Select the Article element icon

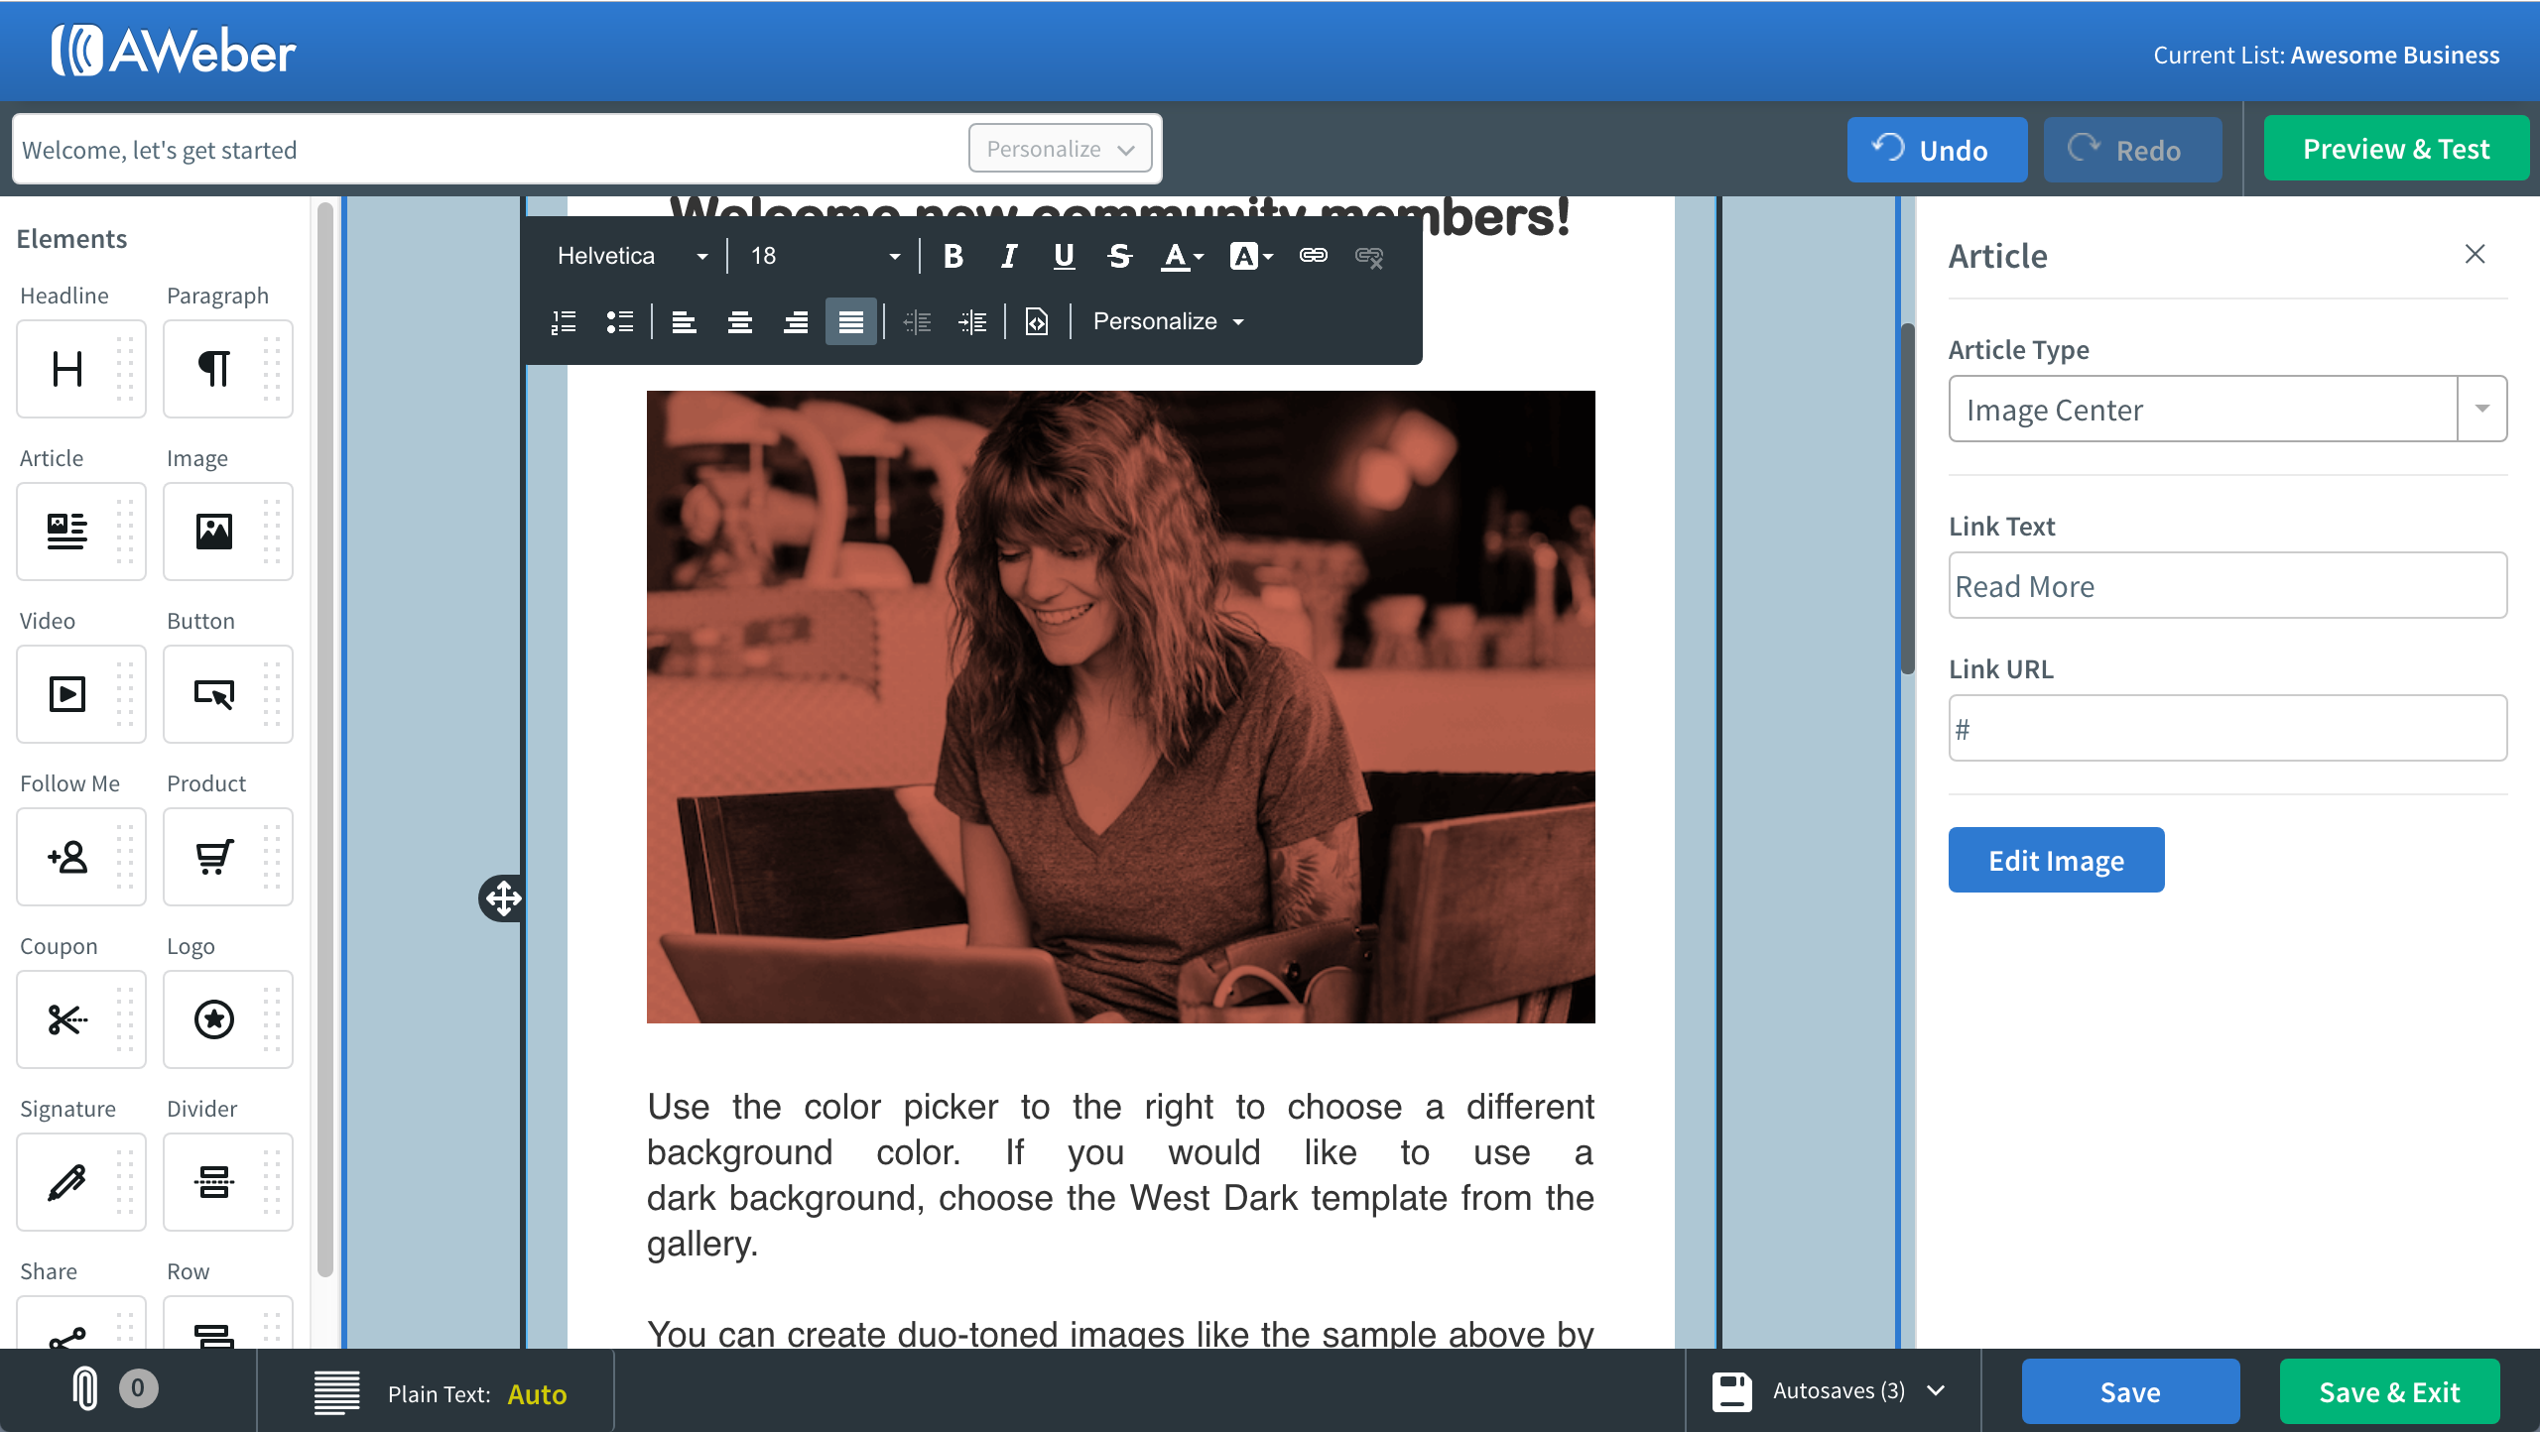coord(67,532)
